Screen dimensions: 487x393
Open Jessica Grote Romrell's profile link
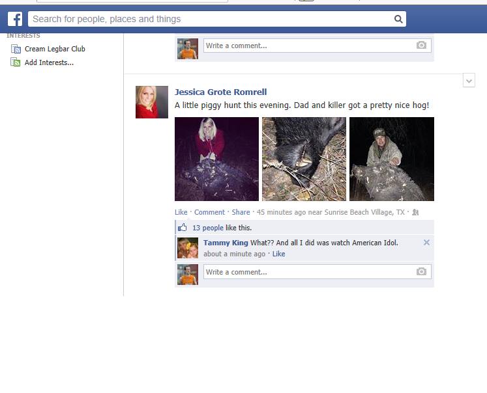tap(220, 92)
